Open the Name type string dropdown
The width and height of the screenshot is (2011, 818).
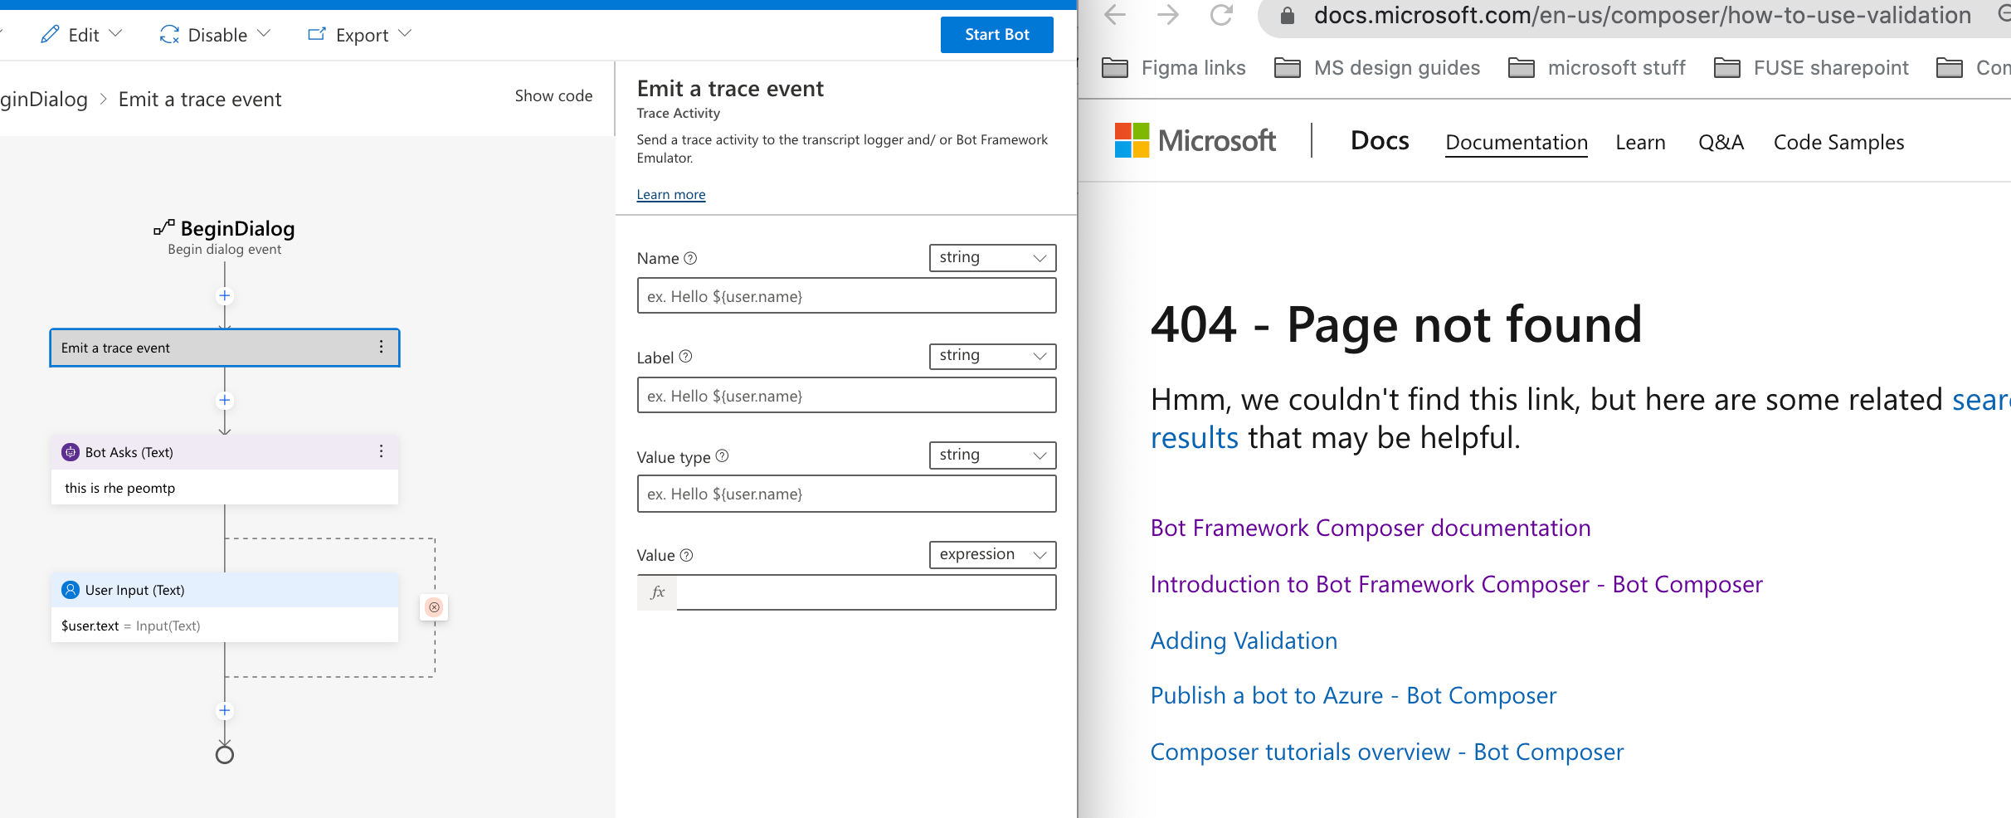(x=992, y=258)
